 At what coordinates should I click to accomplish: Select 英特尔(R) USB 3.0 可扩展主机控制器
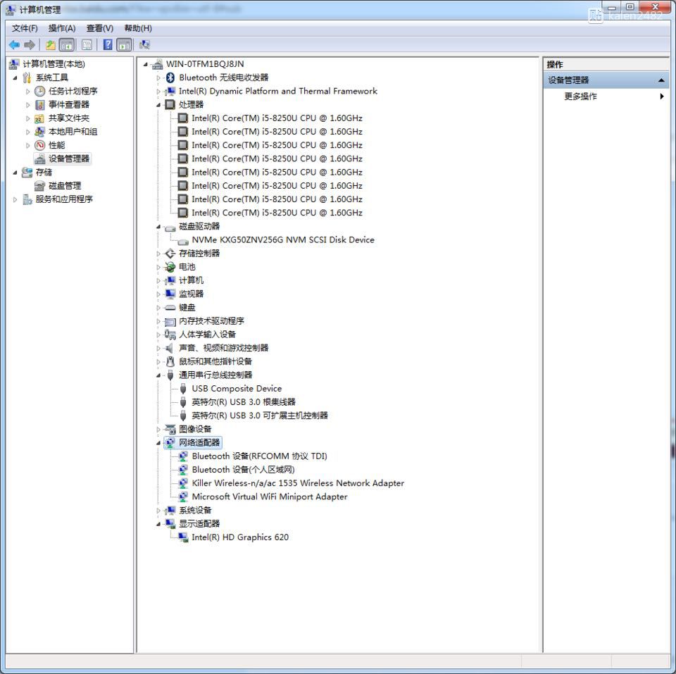click(x=260, y=416)
